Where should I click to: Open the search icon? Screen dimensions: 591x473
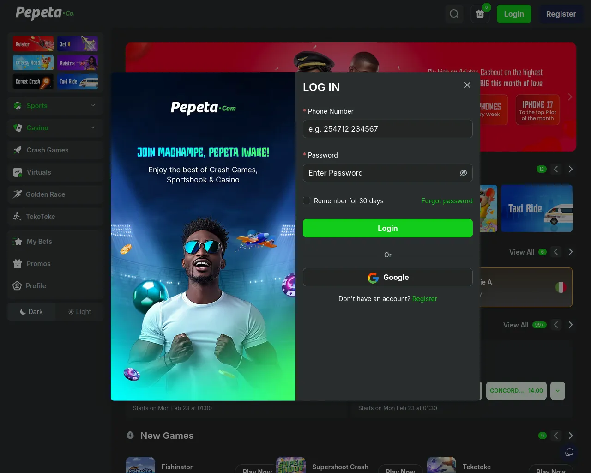tap(454, 14)
